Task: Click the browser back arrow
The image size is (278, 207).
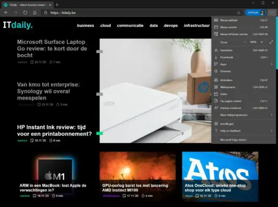Action: (6, 13)
